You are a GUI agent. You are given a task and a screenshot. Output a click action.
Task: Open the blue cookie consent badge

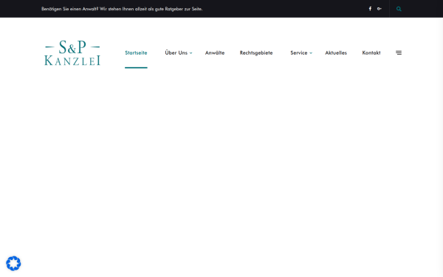(x=13, y=264)
